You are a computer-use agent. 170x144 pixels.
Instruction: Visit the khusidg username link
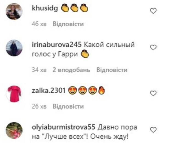point(45,8)
